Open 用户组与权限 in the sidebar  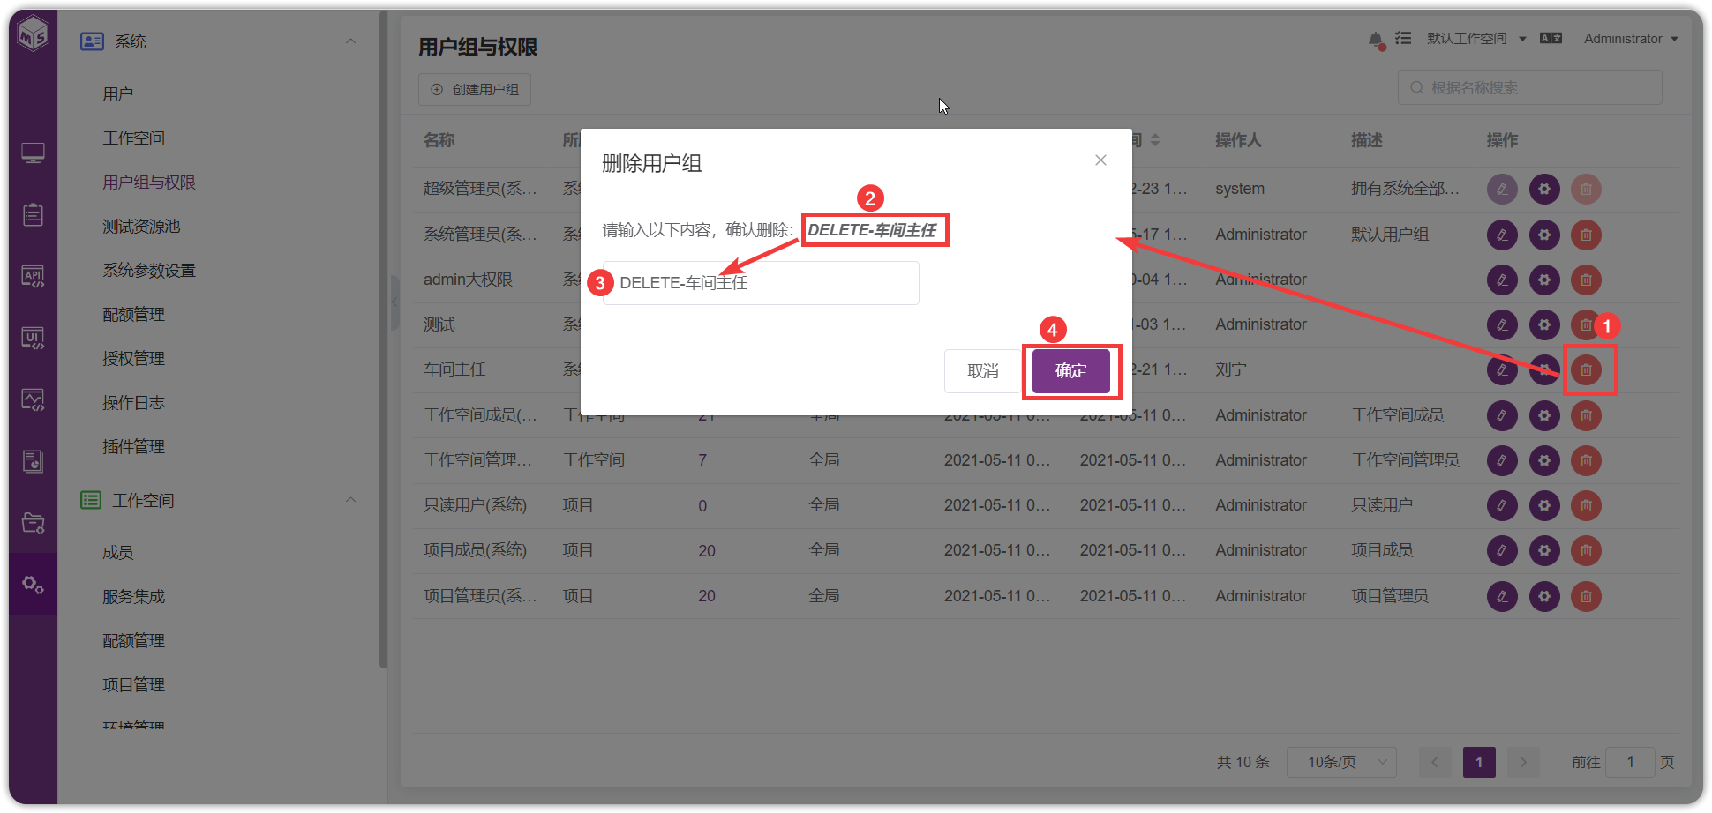(x=149, y=183)
